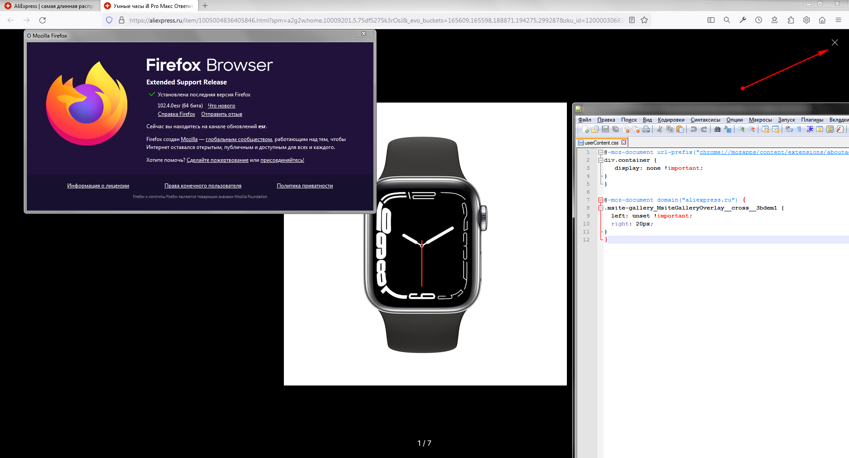
Task: Click Open file icon in Notepad++
Action: [x=595, y=129]
